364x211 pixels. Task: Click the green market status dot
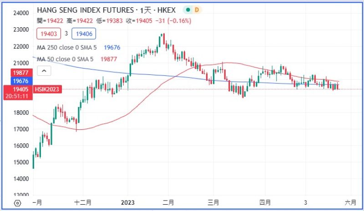[186, 10]
